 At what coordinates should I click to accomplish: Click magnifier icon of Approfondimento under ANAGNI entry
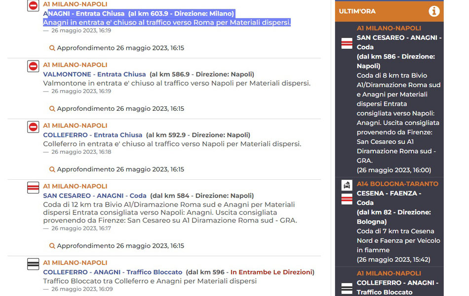coord(52,48)
